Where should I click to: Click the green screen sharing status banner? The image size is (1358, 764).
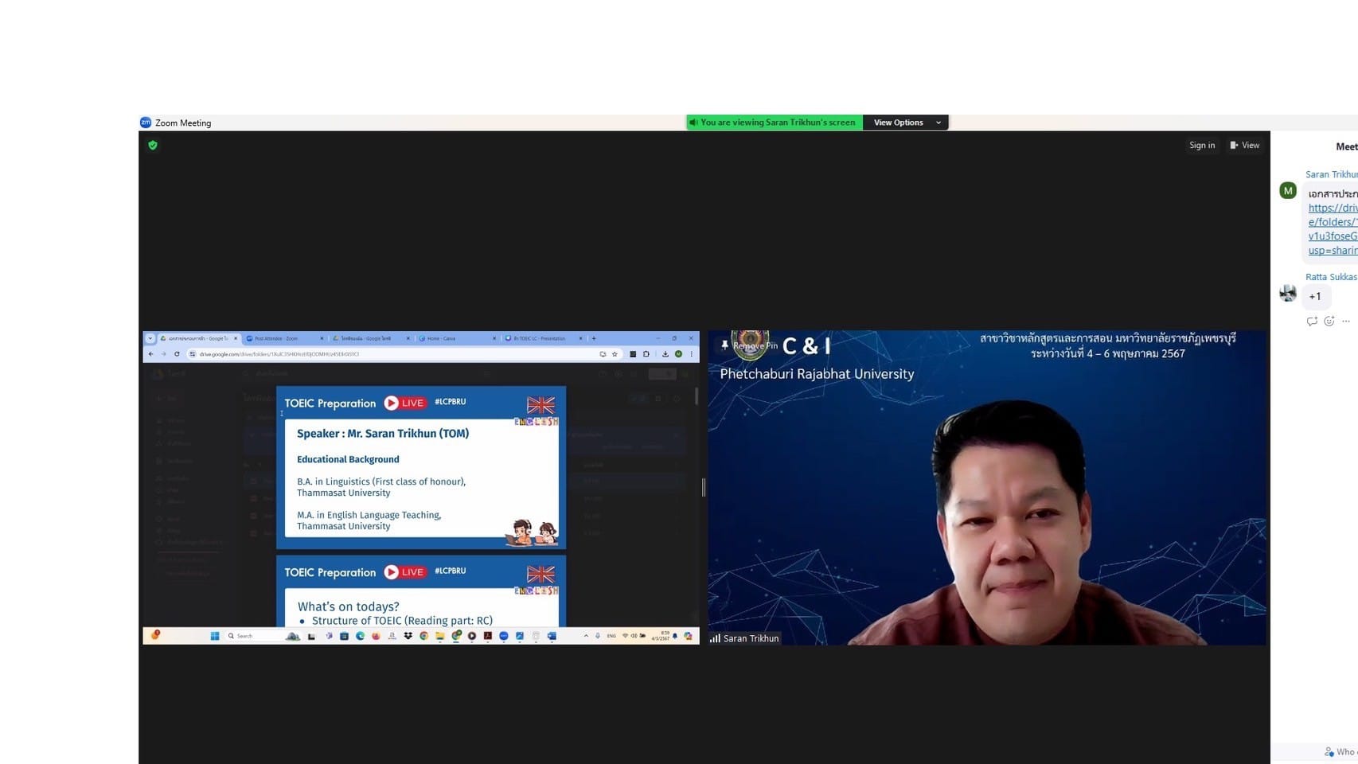click(774, 123)
